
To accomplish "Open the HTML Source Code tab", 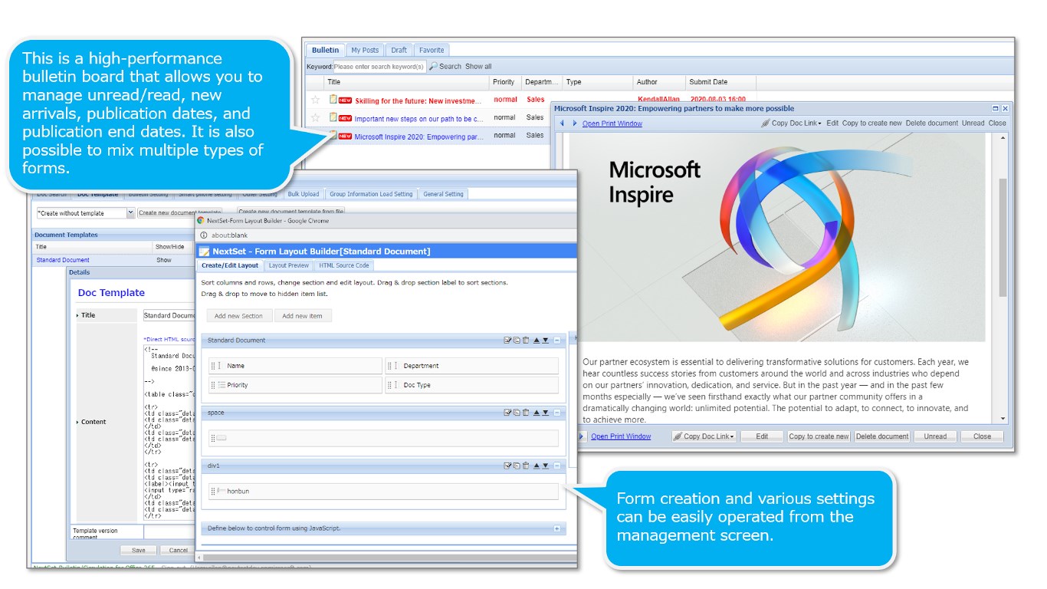I will pos(344,265).
